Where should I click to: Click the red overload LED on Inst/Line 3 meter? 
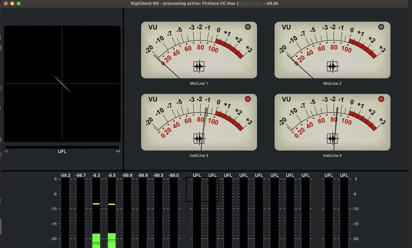tap(248, 99)
